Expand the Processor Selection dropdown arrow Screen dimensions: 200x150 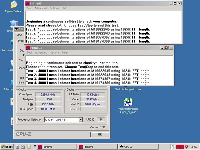click(x=80, y=120)
